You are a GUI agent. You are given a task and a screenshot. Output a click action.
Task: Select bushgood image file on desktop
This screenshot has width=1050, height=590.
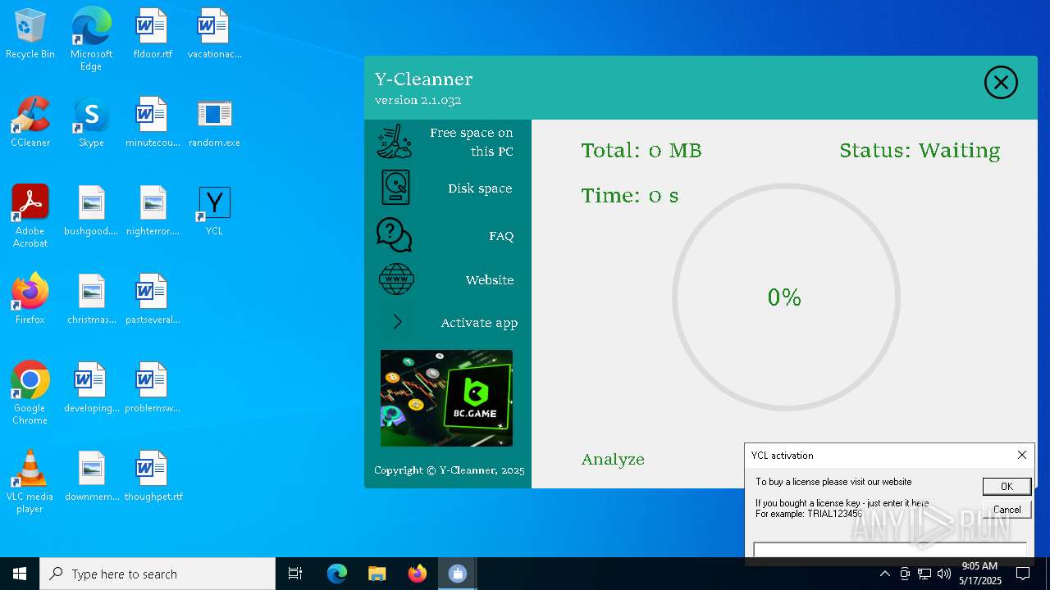tap(91, 211)
